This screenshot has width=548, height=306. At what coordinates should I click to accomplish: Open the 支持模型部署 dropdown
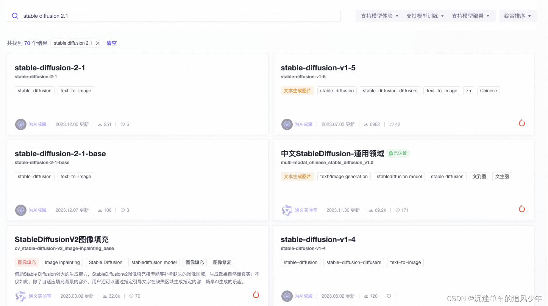click(471, 16)
